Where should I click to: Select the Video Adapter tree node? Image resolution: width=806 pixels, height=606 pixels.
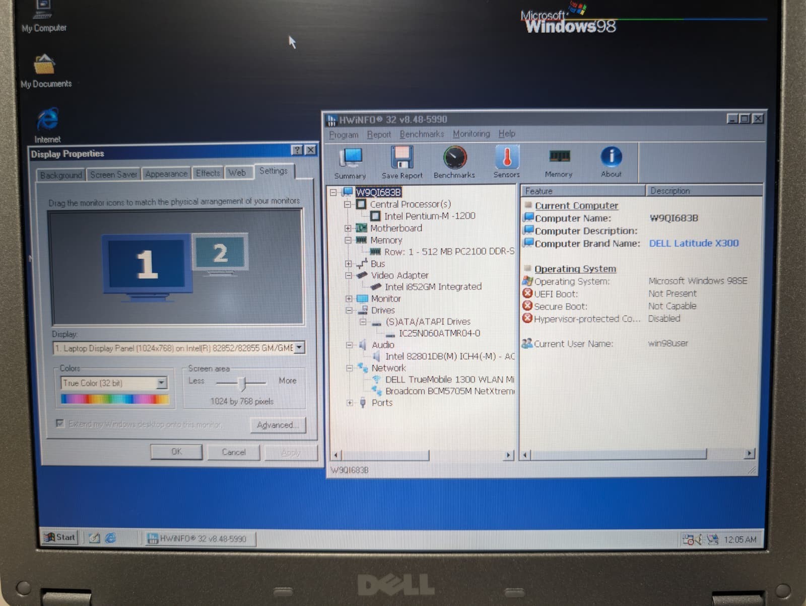coord(399,275)
